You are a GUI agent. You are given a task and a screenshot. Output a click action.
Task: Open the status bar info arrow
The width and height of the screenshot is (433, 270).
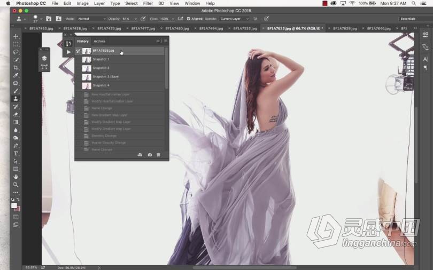[99, 267]
